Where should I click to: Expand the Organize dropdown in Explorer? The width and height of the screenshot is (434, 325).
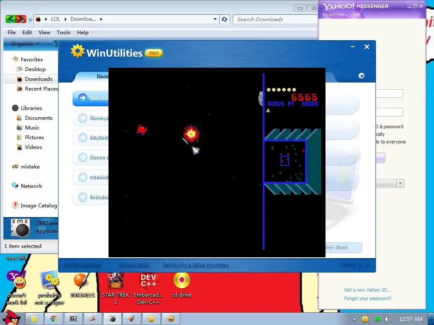(25, 44)
